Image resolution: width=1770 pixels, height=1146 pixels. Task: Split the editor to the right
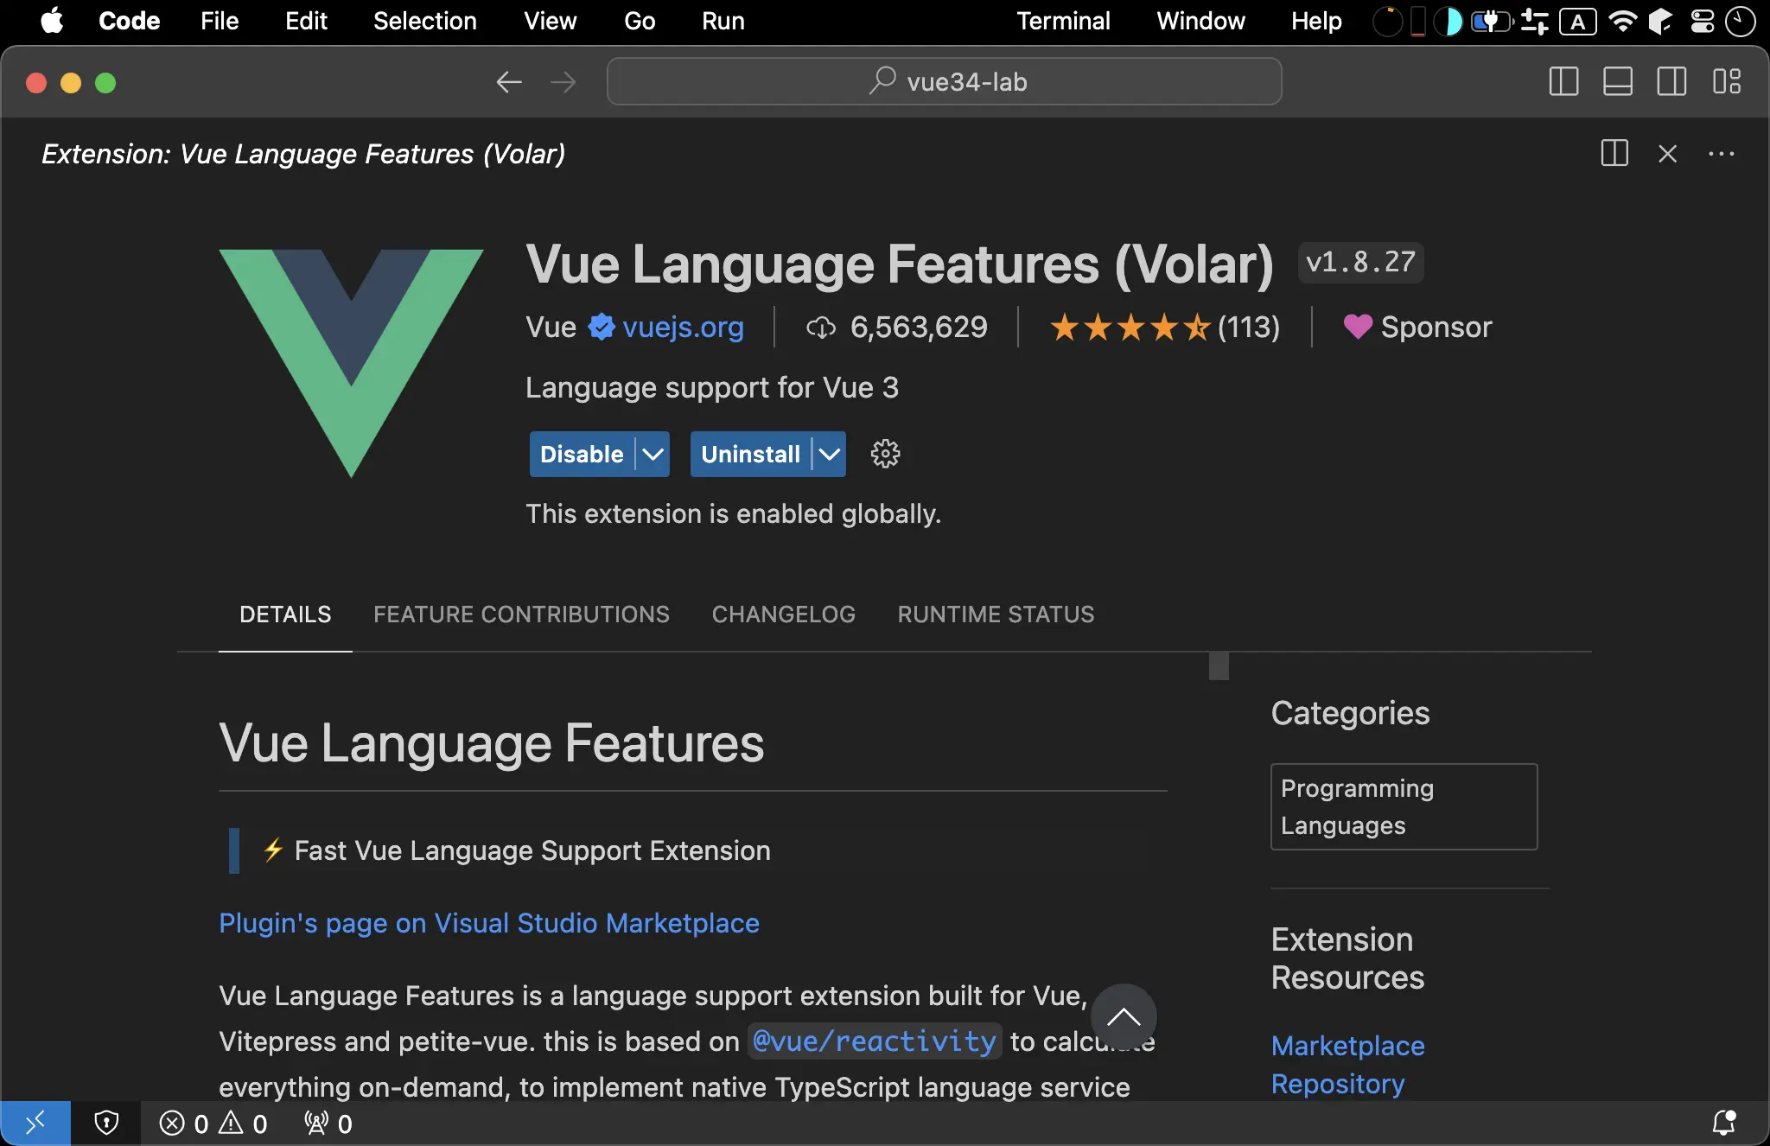pyautogui.click(x=1614, y=154)
